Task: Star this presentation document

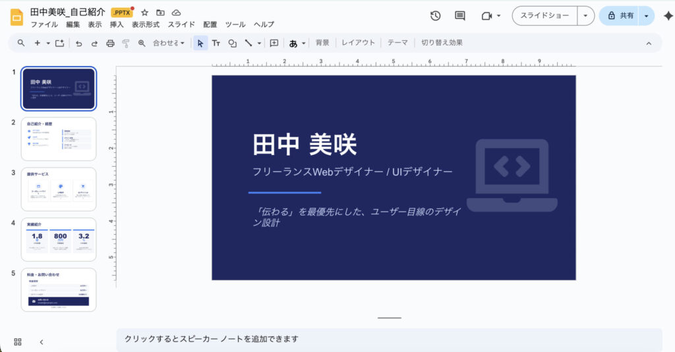Action: coord(144,13)
